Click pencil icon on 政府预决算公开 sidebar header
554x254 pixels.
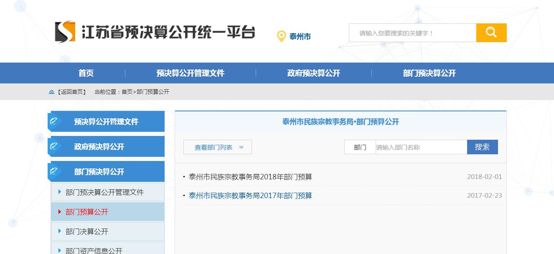[54, 146]
